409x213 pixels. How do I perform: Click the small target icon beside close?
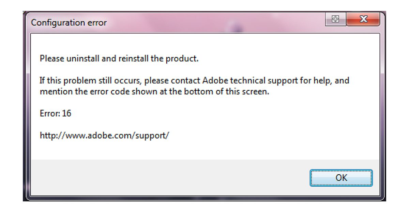(335, 20)
